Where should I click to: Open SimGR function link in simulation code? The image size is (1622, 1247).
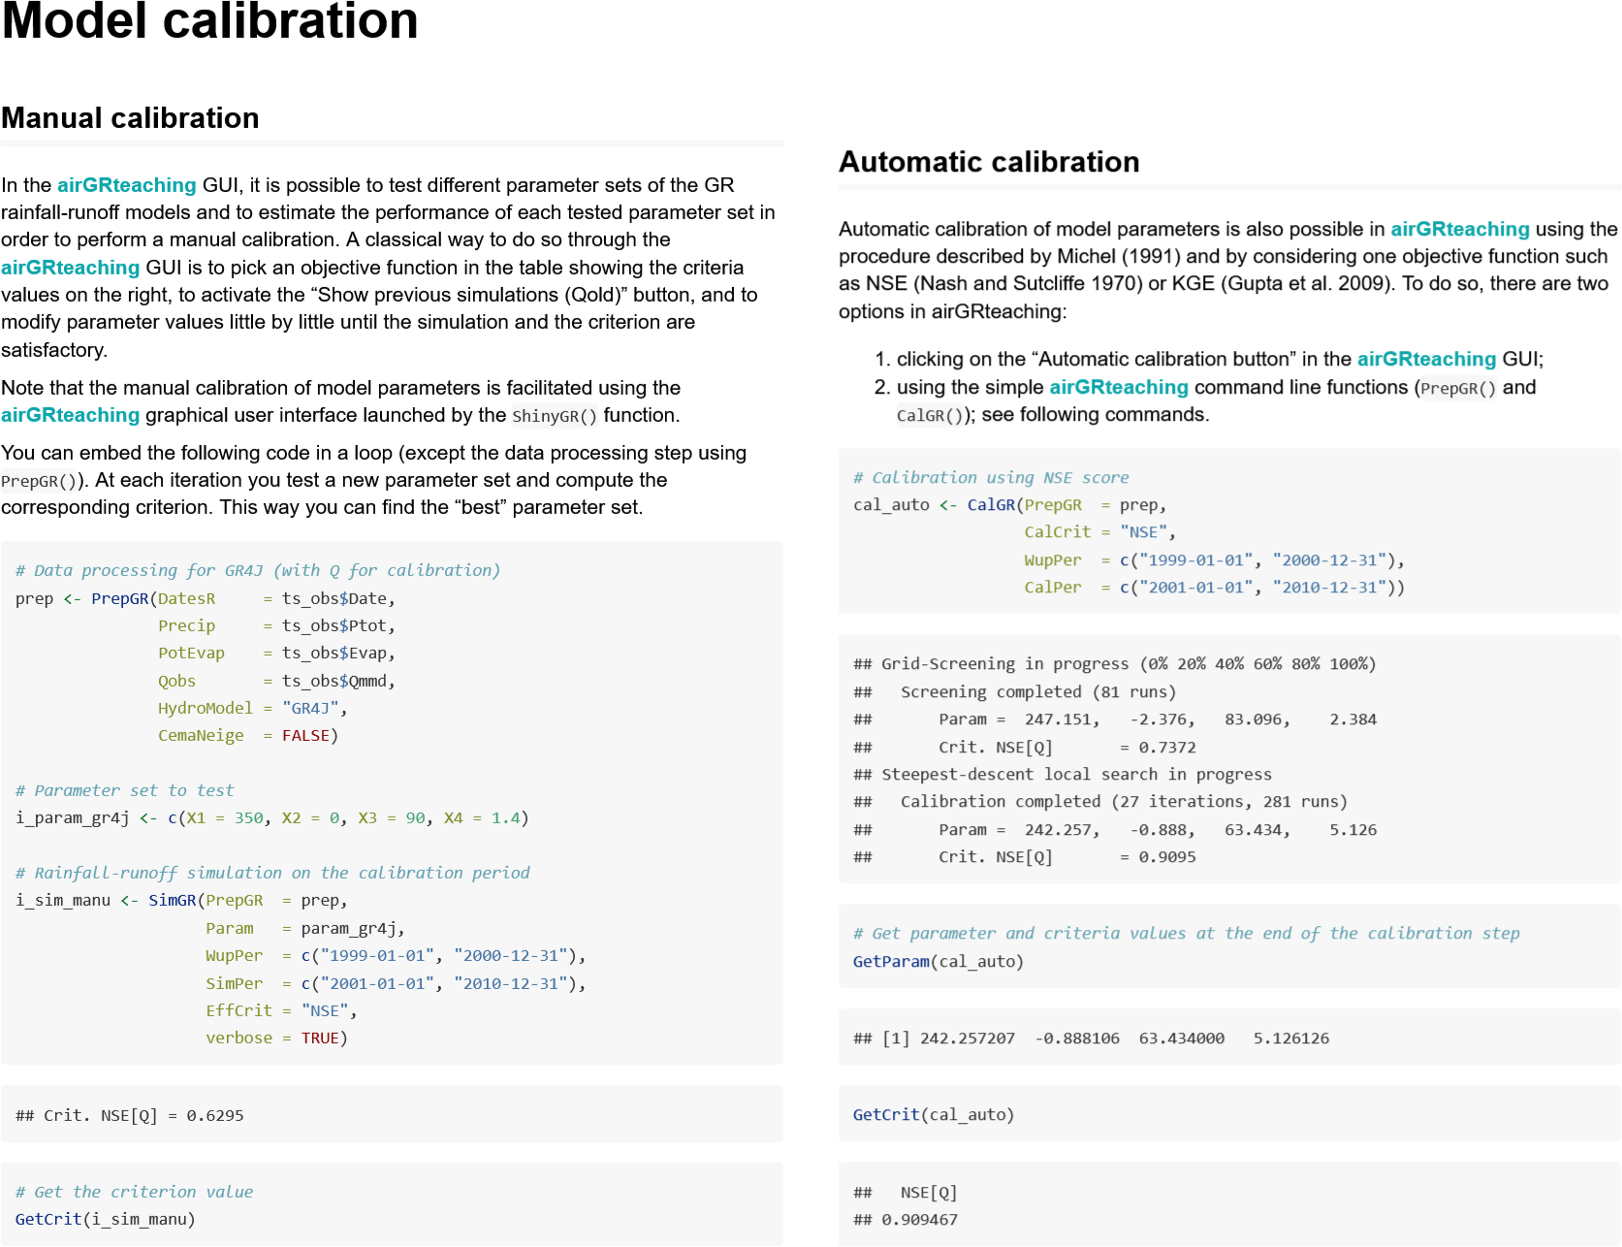coord(172,900)
